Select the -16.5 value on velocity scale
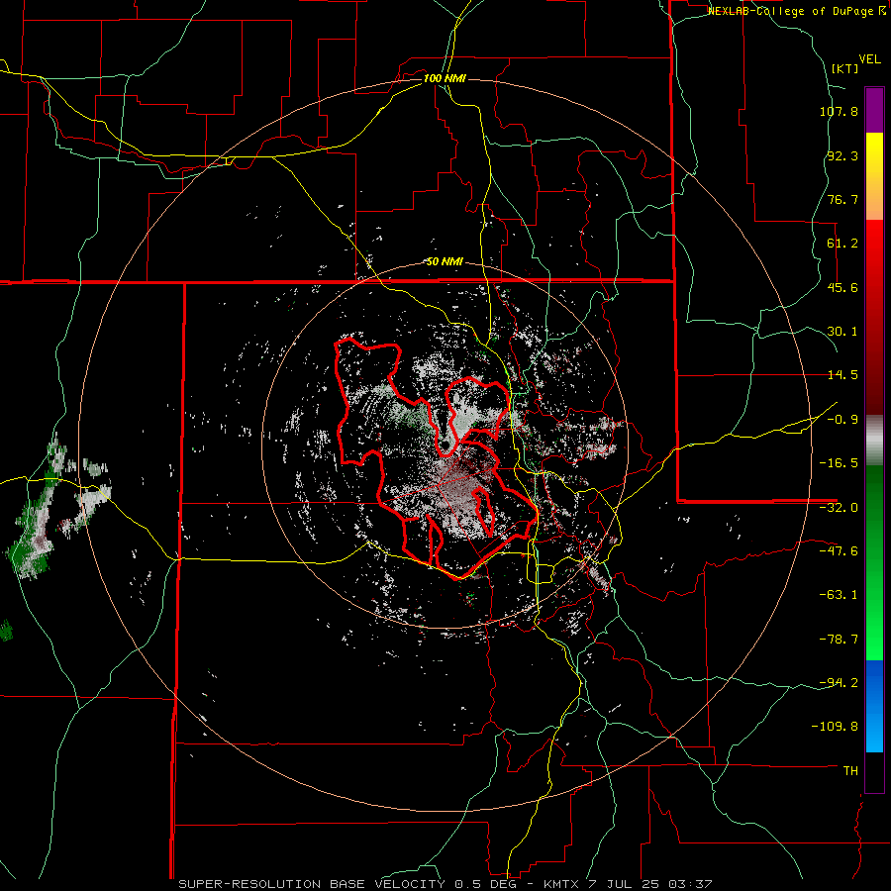Image resolution: width=891 pixels, height=891 pixels. pyautogui.click(x=839, y=463)
